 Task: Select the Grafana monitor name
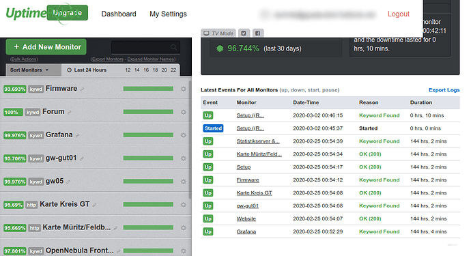(59, 134)
